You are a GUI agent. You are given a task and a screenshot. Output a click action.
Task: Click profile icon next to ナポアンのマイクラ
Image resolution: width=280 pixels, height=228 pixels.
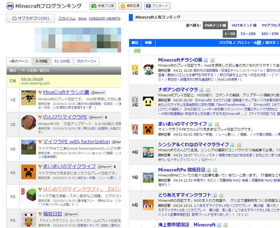(201, 90)
